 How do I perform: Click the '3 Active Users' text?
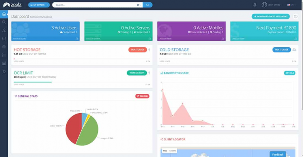64,28
